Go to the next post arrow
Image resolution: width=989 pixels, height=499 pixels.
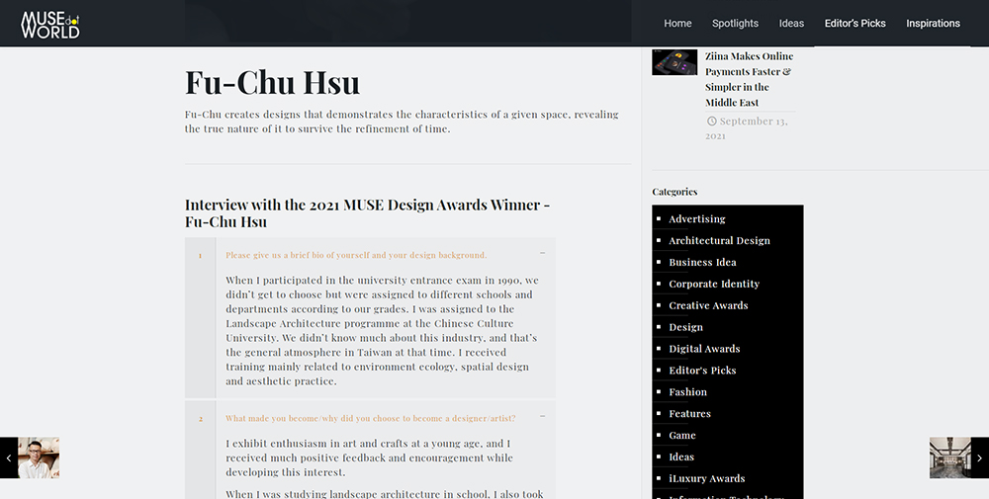click(979, 458)
